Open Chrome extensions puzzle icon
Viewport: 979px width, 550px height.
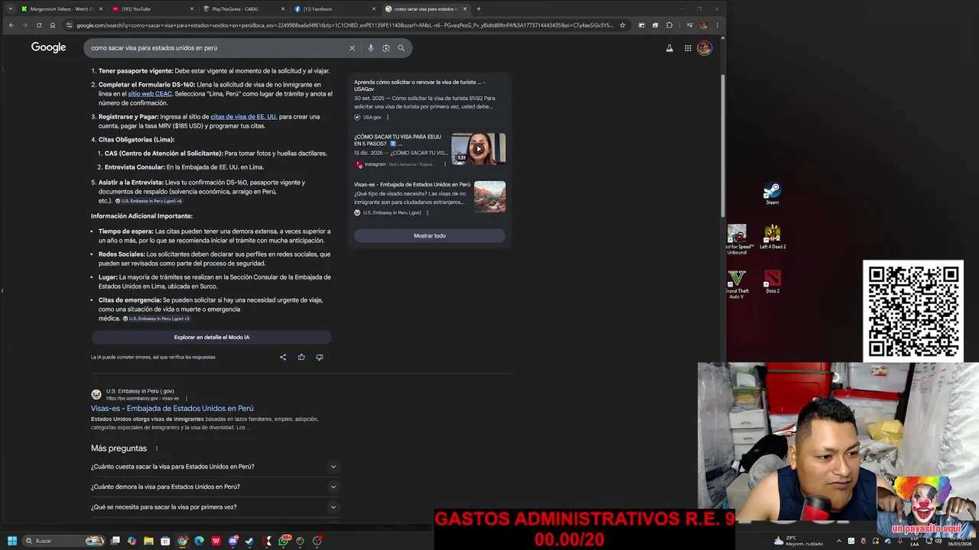click(669, 25)
